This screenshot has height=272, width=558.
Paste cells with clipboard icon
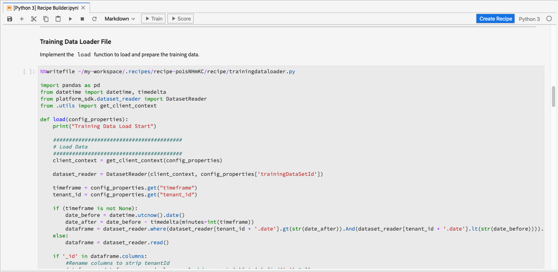point(58,19)
